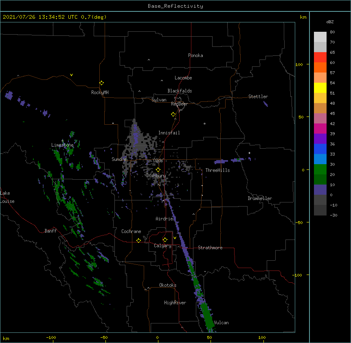Click the Drumheller label

coord(260,198)
